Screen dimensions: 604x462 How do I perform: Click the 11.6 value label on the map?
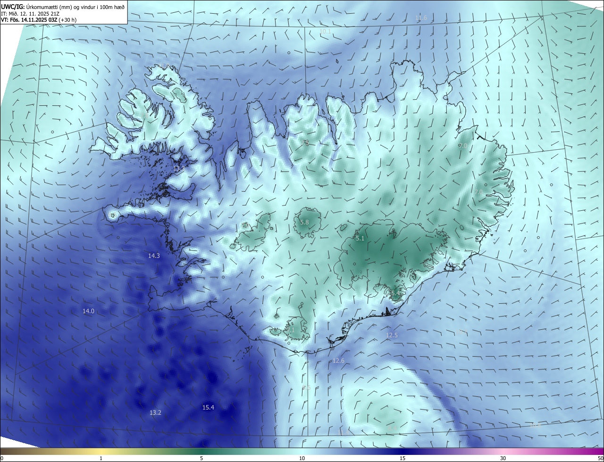click(421, 18)
